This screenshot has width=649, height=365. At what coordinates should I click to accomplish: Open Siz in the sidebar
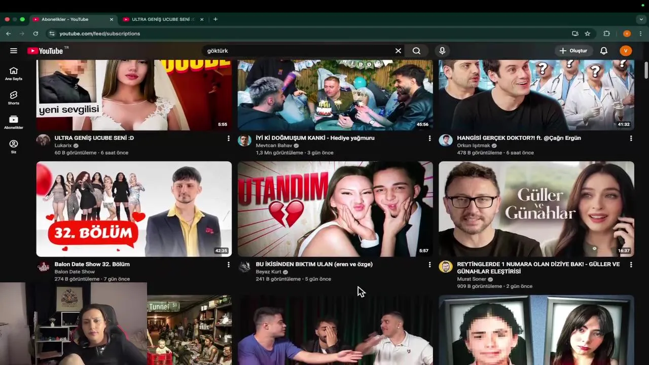pos(14,147)
